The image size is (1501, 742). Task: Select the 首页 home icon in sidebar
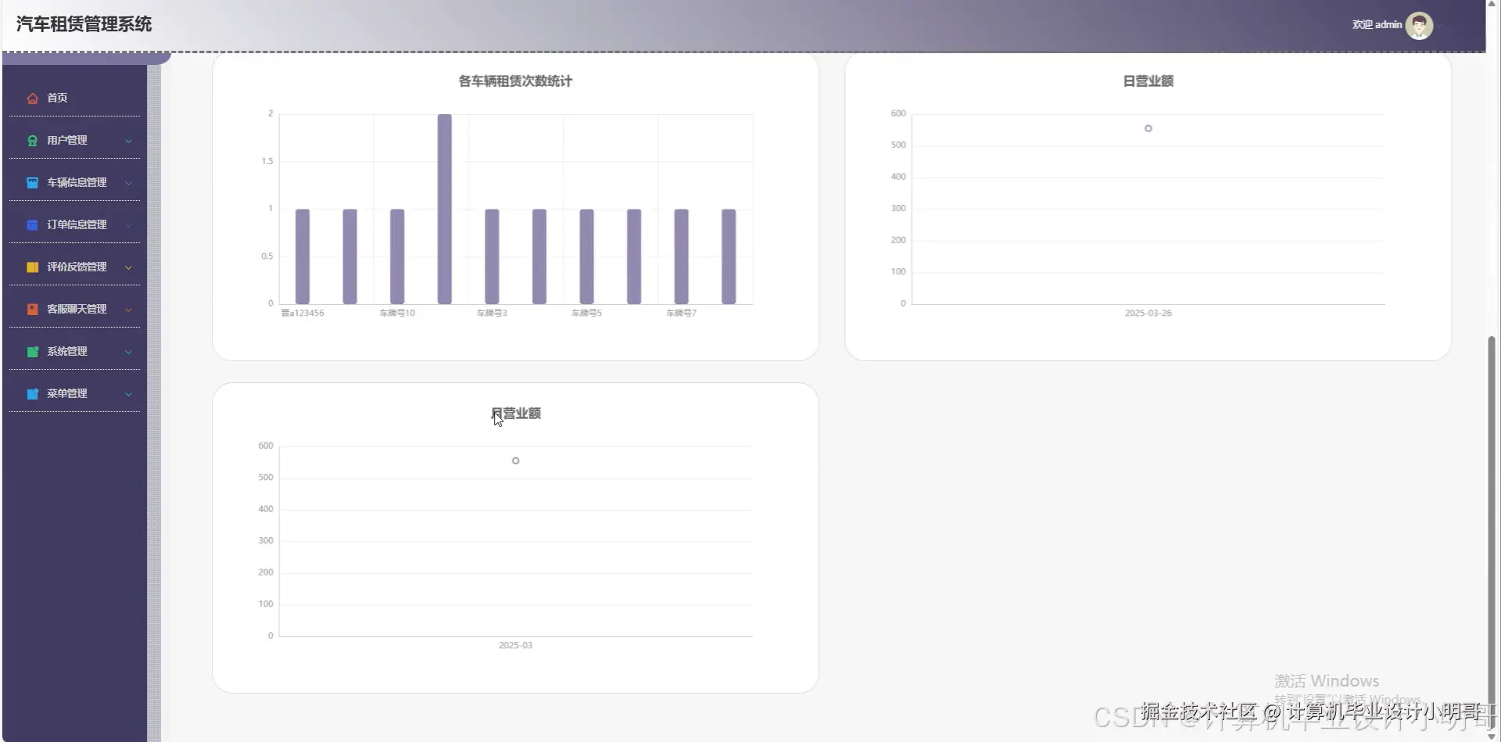32,98
